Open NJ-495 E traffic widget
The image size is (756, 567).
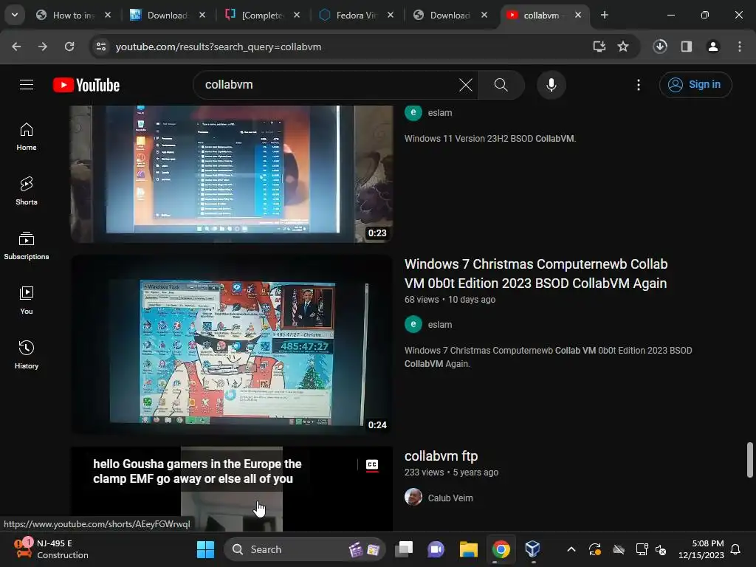tap(51, 549)
